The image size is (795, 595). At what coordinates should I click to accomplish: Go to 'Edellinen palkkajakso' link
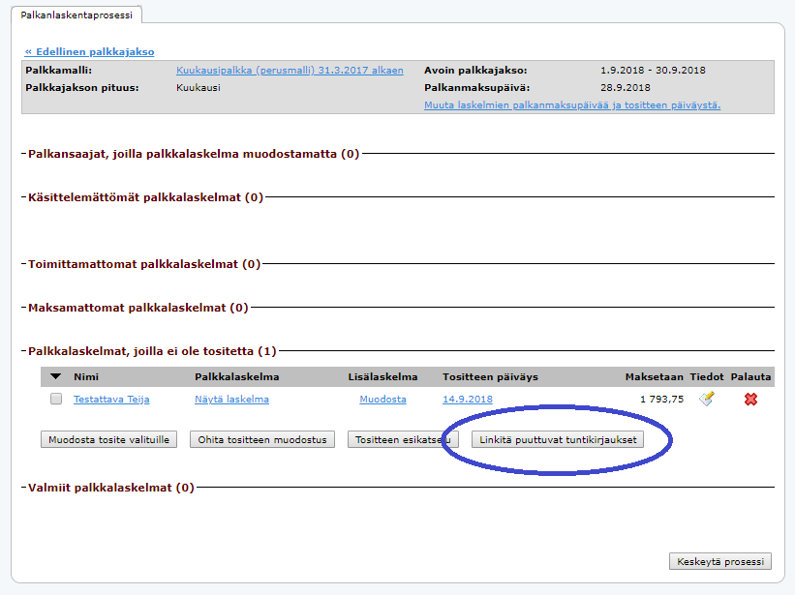click(x=89, y=51)
